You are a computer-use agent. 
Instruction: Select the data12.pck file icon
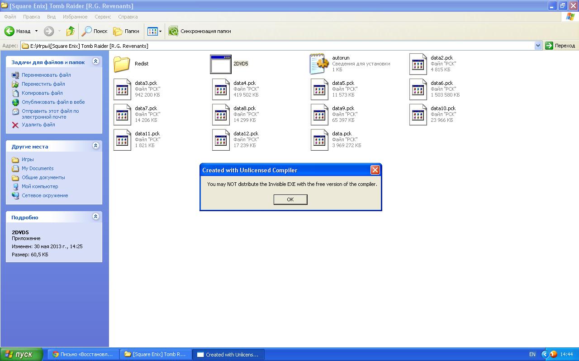point(221,140)
